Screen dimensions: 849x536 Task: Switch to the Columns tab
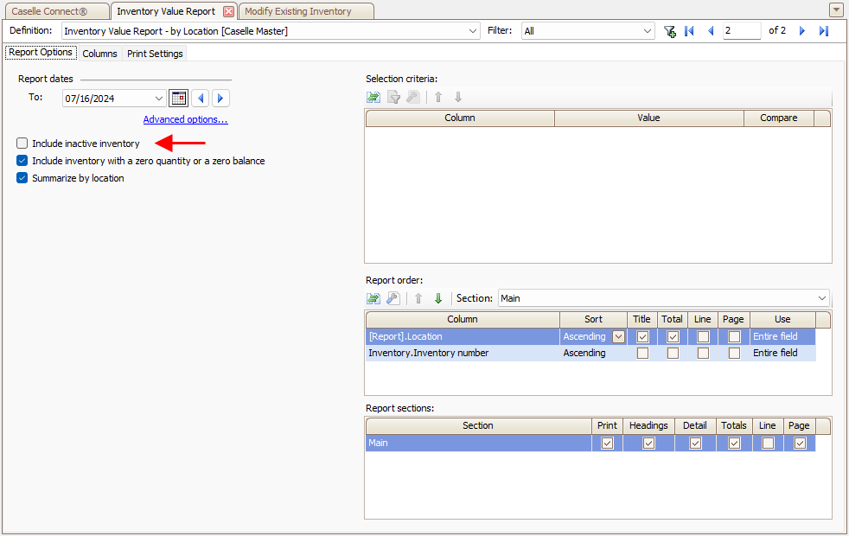point(99,54)
